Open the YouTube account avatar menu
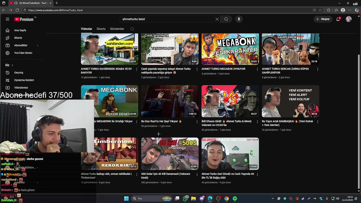The width and height of the screenshot is (361, 203). 349,19
